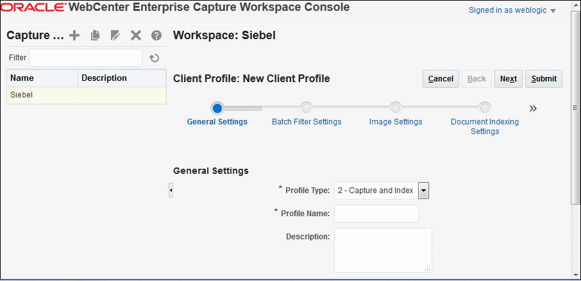
Task: Collapse the left pane splitter arrow
Action: tap(171, 191)
